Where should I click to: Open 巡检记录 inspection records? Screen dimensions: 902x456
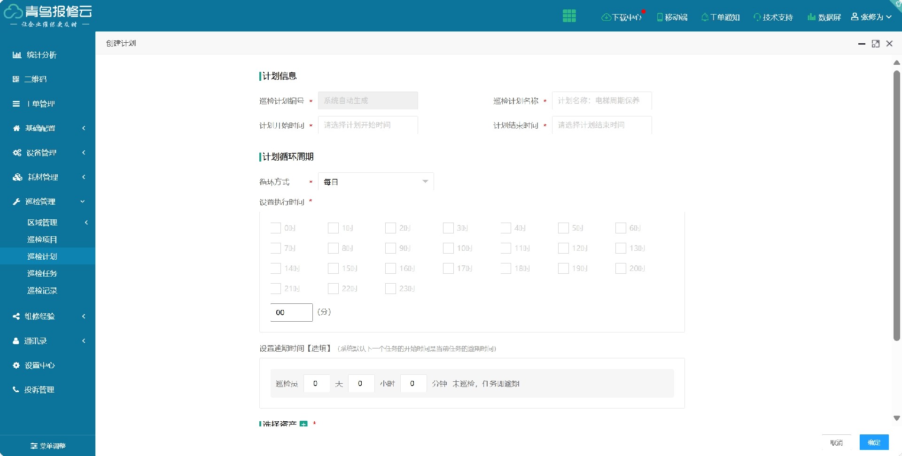coord(41,291)
